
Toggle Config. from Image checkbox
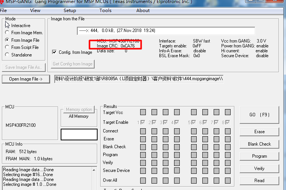(x=54, y=52)
